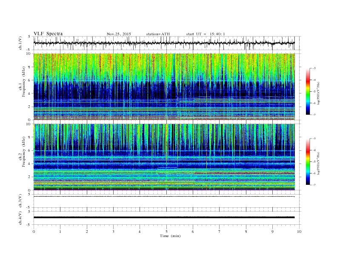
Task: Click the '8' kHz tick of ch.1 spectrogram
Action: coord(29,67)
